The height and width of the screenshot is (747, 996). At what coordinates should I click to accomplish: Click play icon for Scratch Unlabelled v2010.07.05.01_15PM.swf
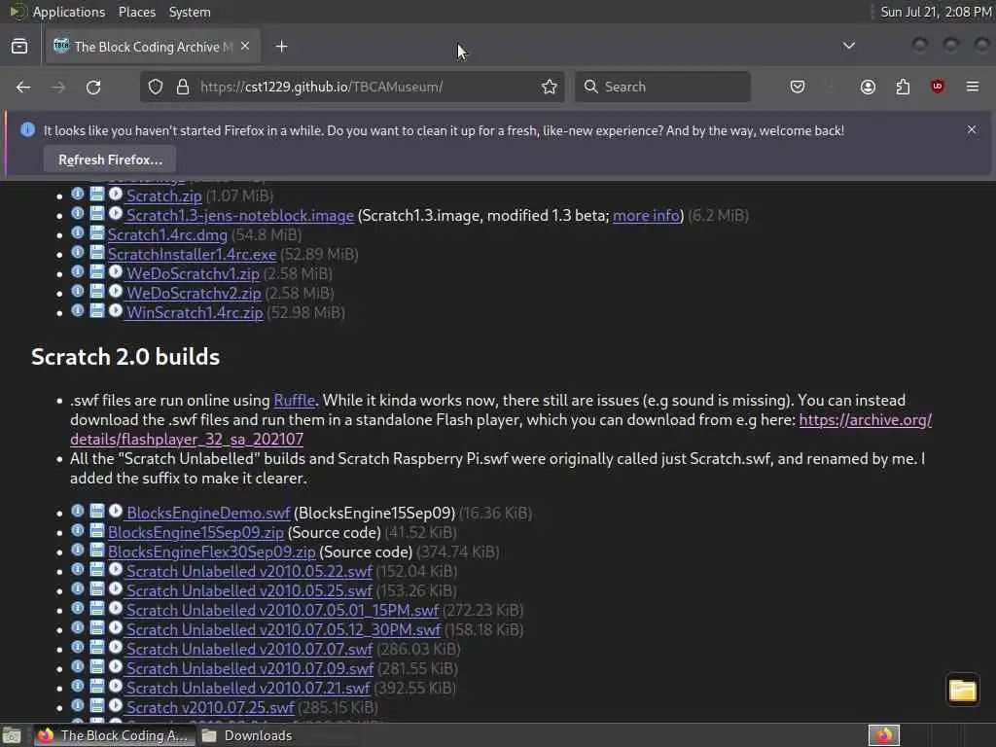[116, 608]
